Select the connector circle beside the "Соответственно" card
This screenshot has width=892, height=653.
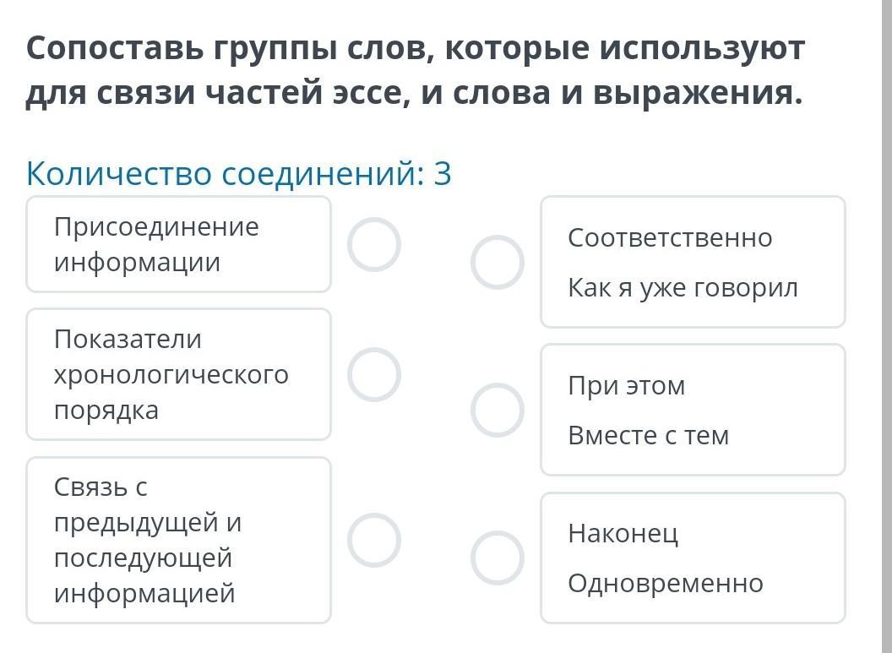(498, 262)
